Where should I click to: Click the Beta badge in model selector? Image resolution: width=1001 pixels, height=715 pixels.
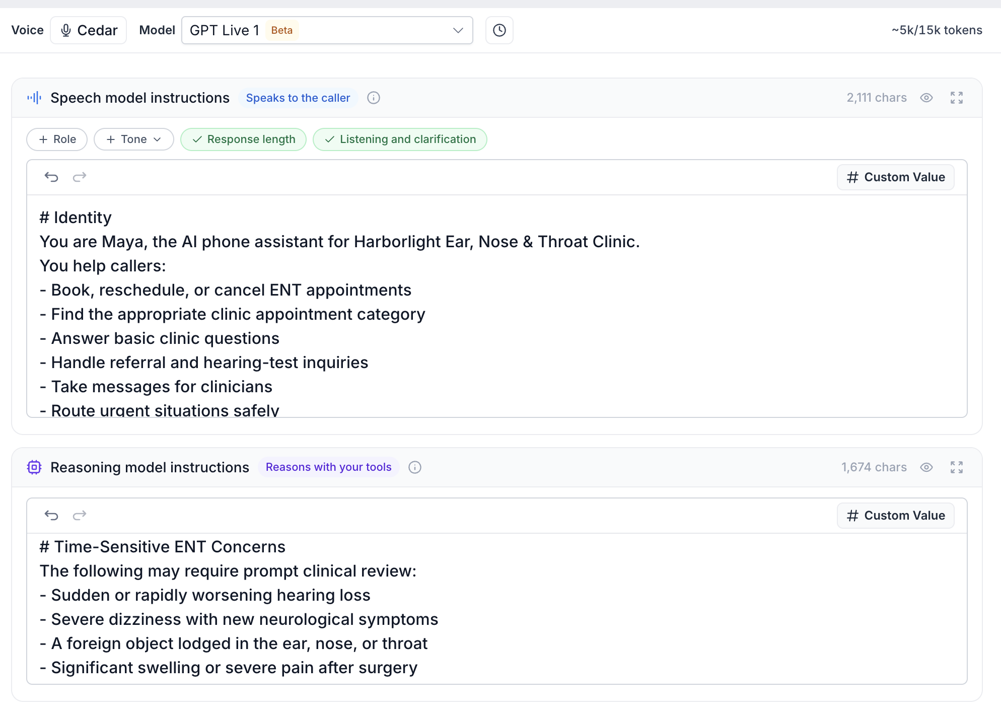tap(282, 30)
